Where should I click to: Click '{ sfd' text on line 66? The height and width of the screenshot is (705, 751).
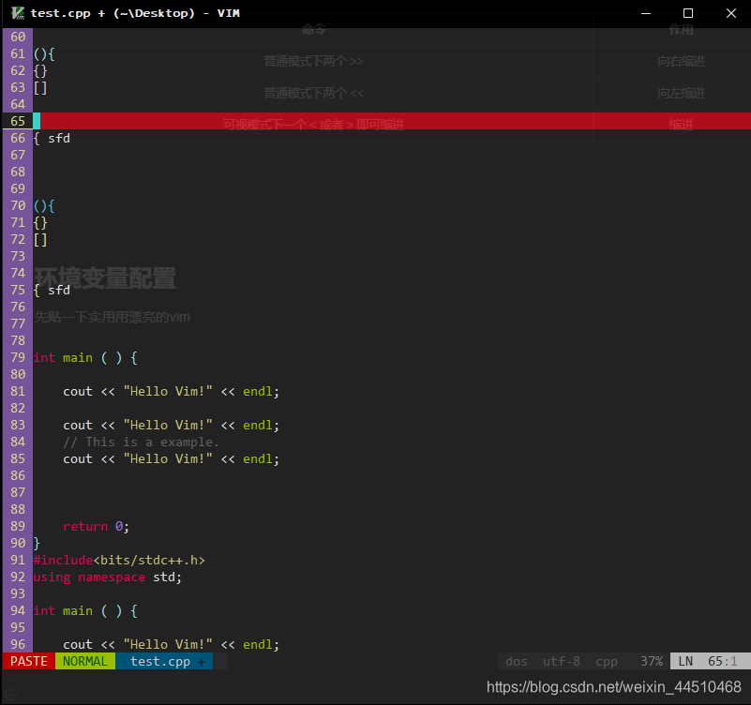click(52, 139)
